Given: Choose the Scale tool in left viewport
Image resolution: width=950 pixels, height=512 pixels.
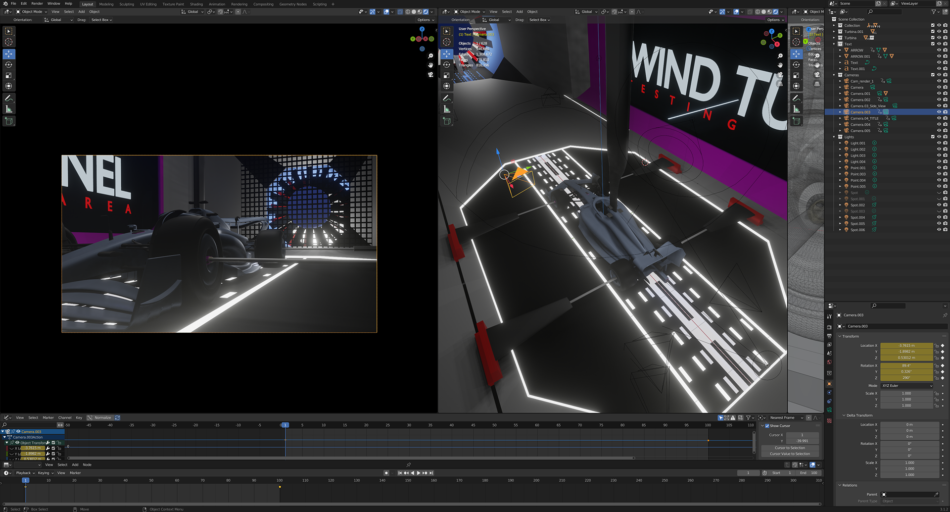Looking at the screenshot, I should coord(9,75).
